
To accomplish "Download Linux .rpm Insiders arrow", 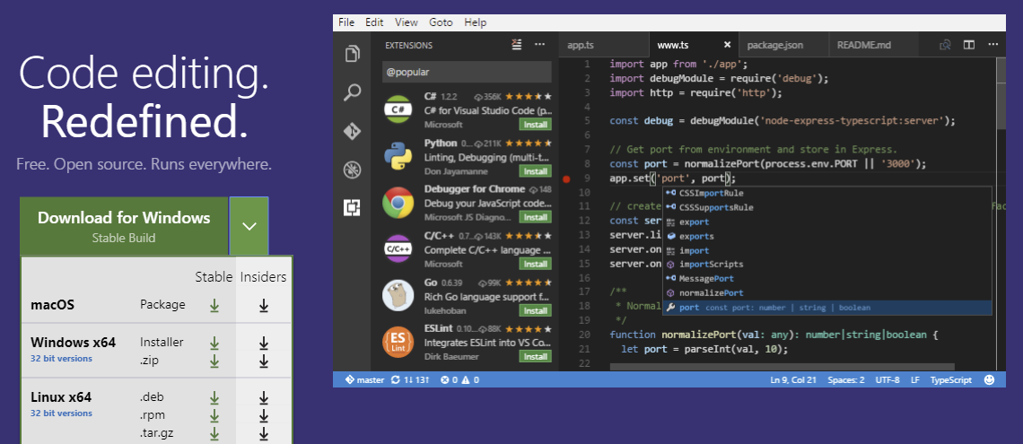I will pos(264,415).
